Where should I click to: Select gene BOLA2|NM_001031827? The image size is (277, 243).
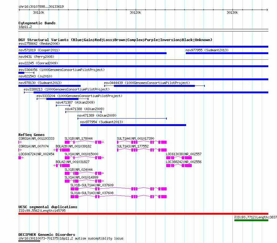click(x=73, y=162)
